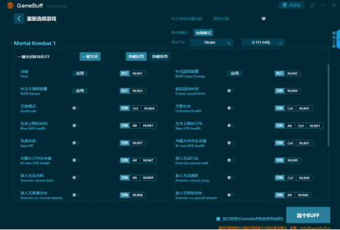Enable Max 66% health switch

pos(76,125)
